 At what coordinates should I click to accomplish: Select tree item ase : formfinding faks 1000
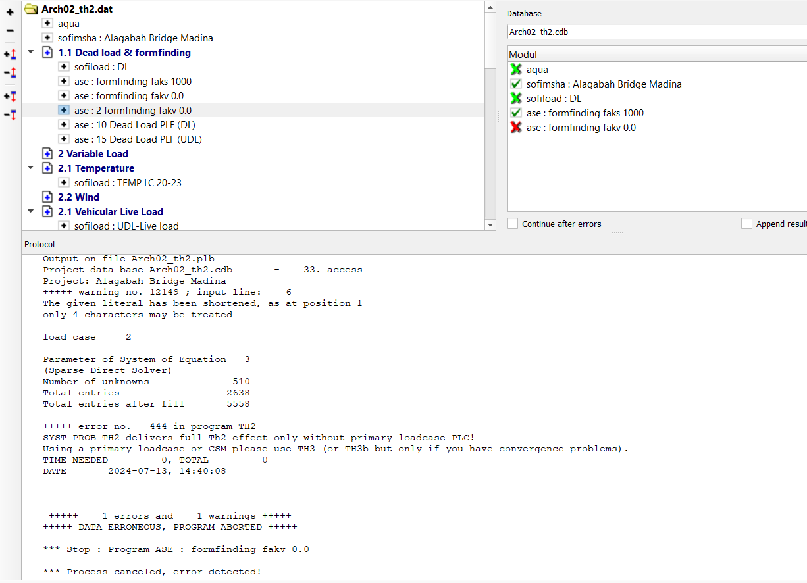pyautogui.click(x=133, y=81)
